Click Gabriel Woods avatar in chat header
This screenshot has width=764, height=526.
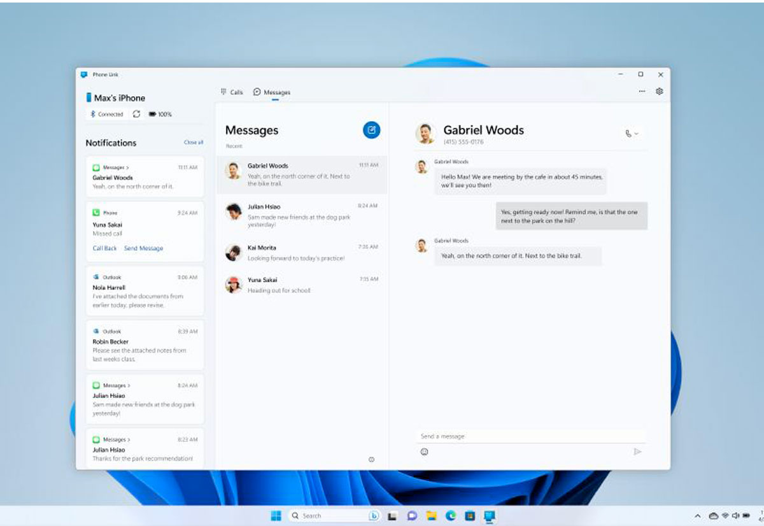pos(425,133)
